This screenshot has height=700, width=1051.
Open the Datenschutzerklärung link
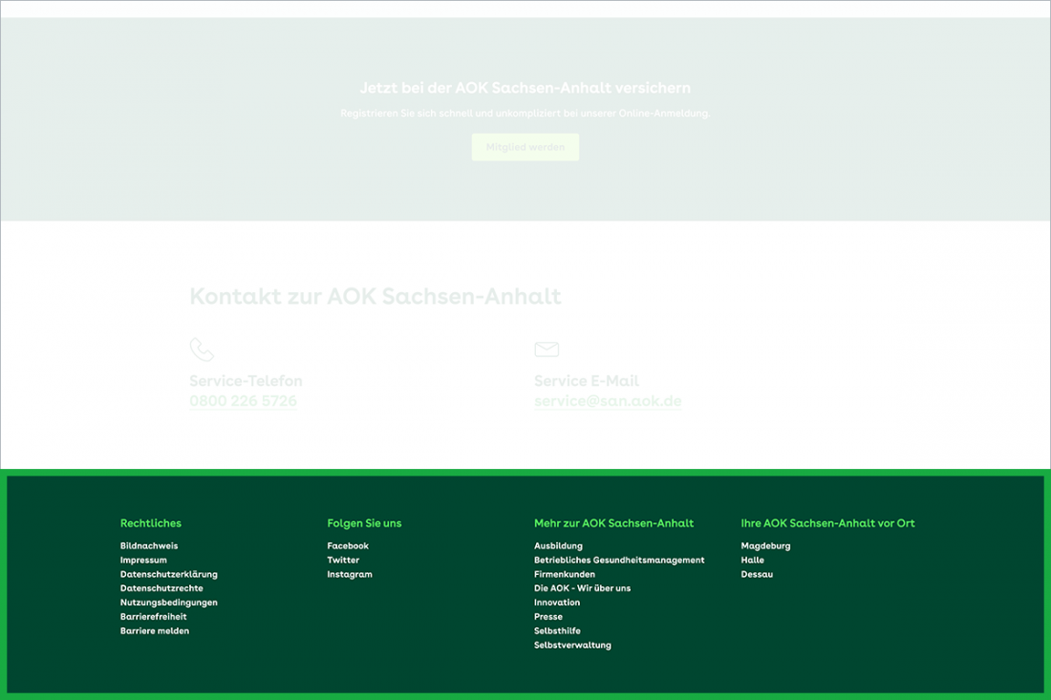pyautogui.click(x=169, y=574)
